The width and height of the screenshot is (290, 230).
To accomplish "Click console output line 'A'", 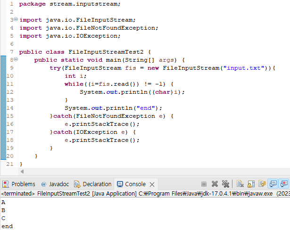I will pos(3,202).
